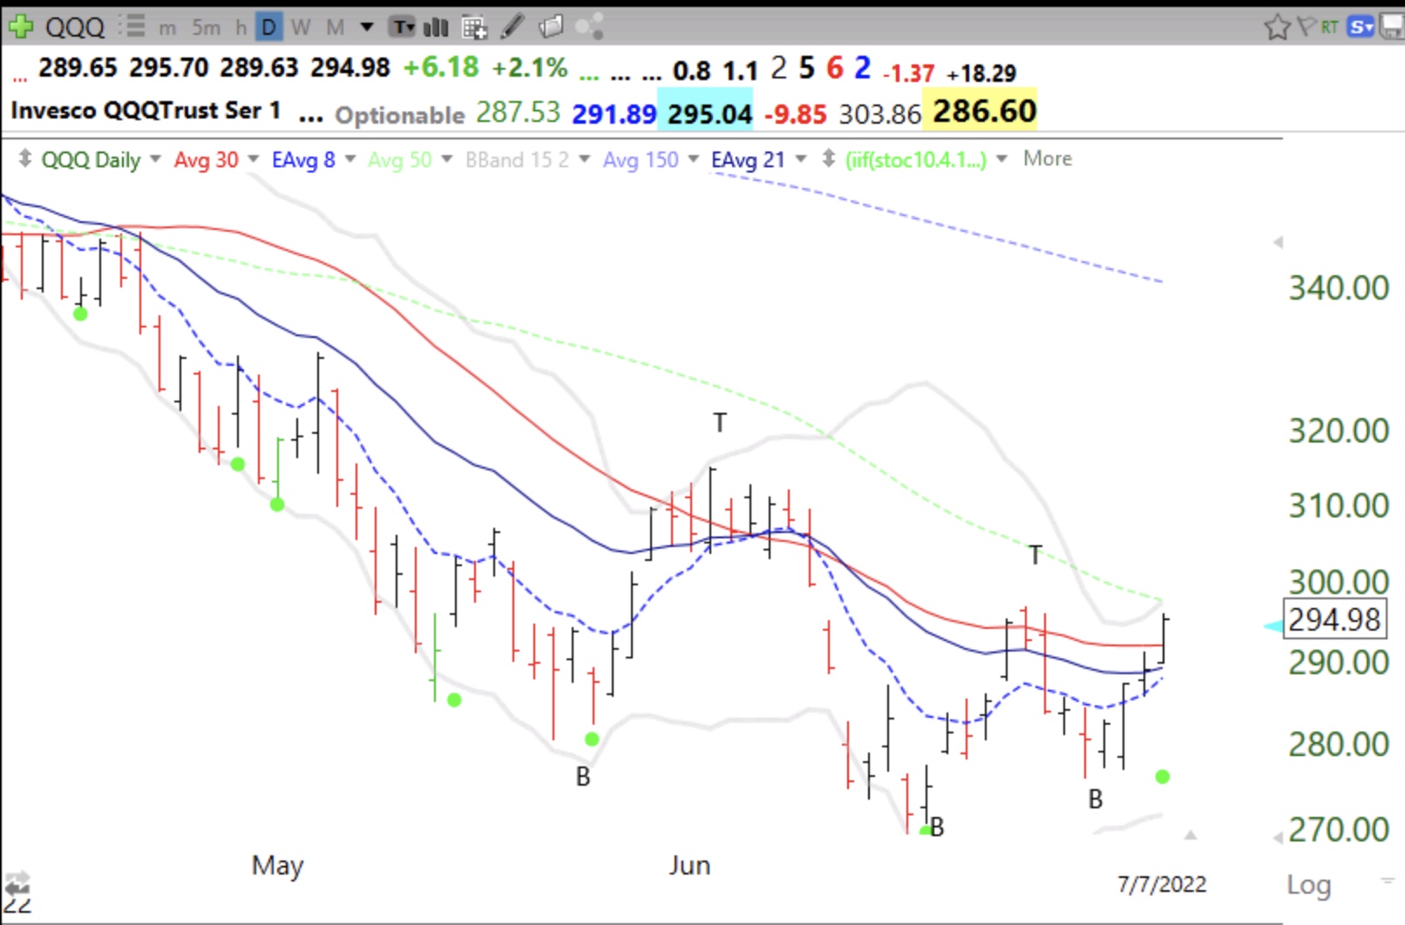
Task: Click the 340.00 price axis label
Action: 1339,287
